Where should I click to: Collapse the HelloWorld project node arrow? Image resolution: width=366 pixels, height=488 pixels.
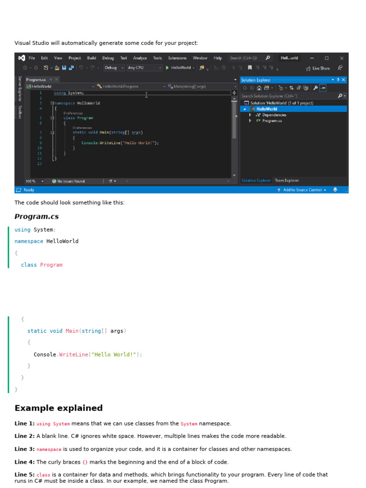click(244, 109)
